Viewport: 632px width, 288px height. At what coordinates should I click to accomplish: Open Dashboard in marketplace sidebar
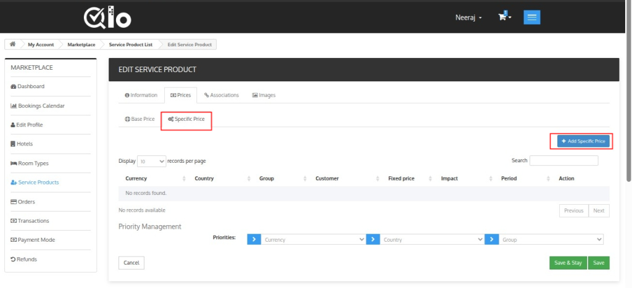[x=28, y=86]
